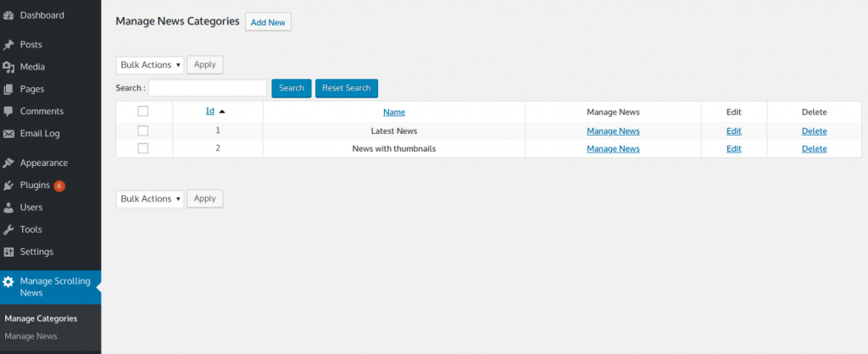
Task: Click the bottom Apply button
Action: [205, 198]
